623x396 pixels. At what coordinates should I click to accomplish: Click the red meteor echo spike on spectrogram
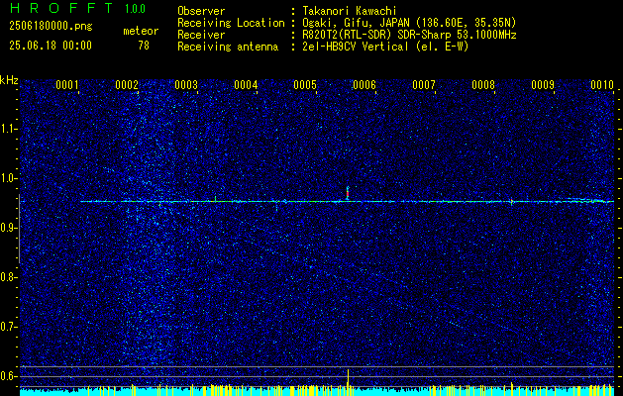pyautogui.click(x=348, y=193)
